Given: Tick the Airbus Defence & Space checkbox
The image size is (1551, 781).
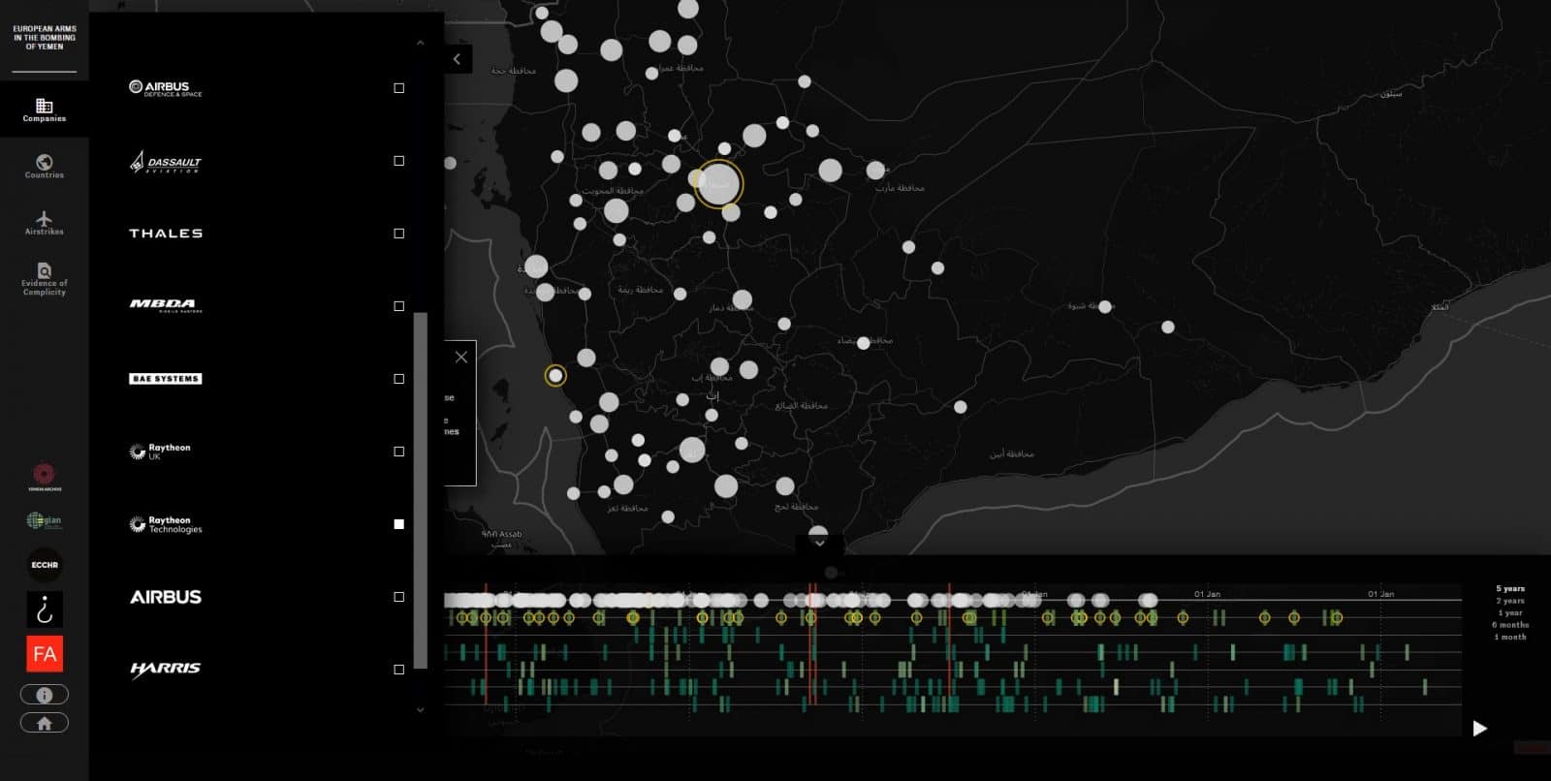Looking at the screenshot, I should 398,88.
